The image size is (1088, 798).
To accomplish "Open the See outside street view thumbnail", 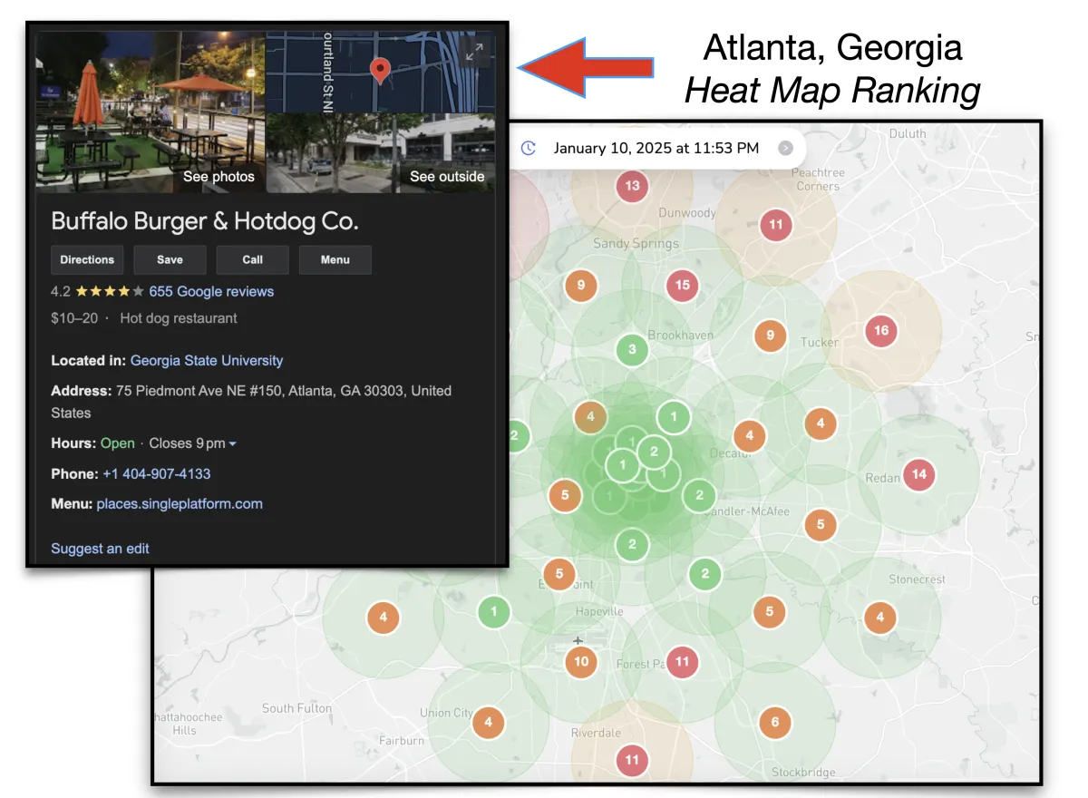I will 381,153.
